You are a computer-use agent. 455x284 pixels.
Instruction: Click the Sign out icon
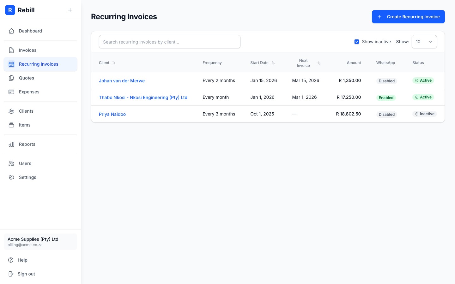(x=11, y=274)
